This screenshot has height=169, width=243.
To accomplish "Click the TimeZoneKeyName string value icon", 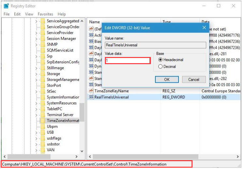I will coord(91,91).
